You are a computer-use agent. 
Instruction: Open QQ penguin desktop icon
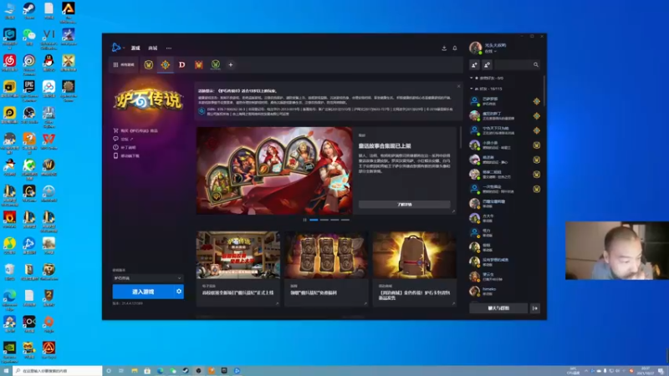(x=49, y=64)
